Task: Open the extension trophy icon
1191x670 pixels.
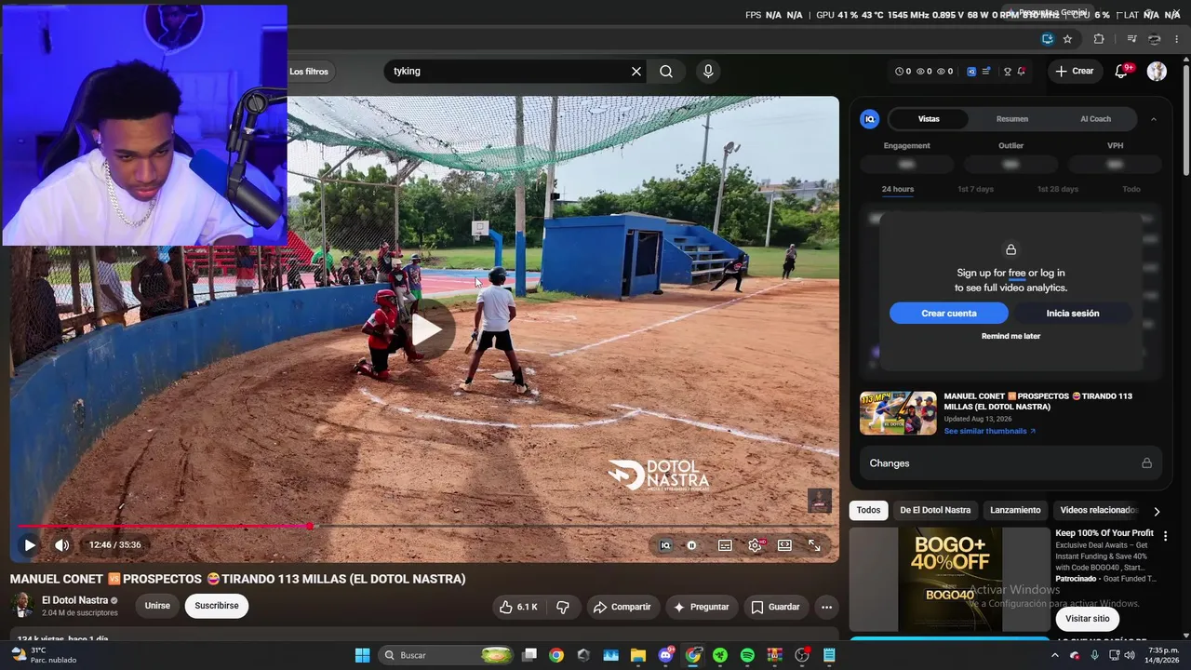Action: point(1007,72)
